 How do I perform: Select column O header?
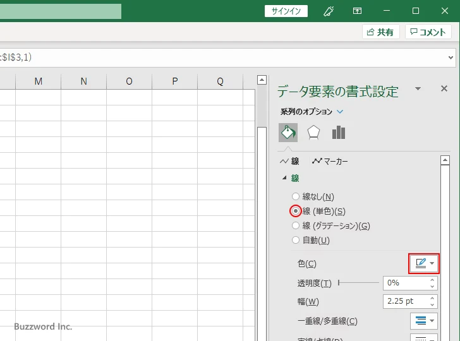(x=129, y=81)
